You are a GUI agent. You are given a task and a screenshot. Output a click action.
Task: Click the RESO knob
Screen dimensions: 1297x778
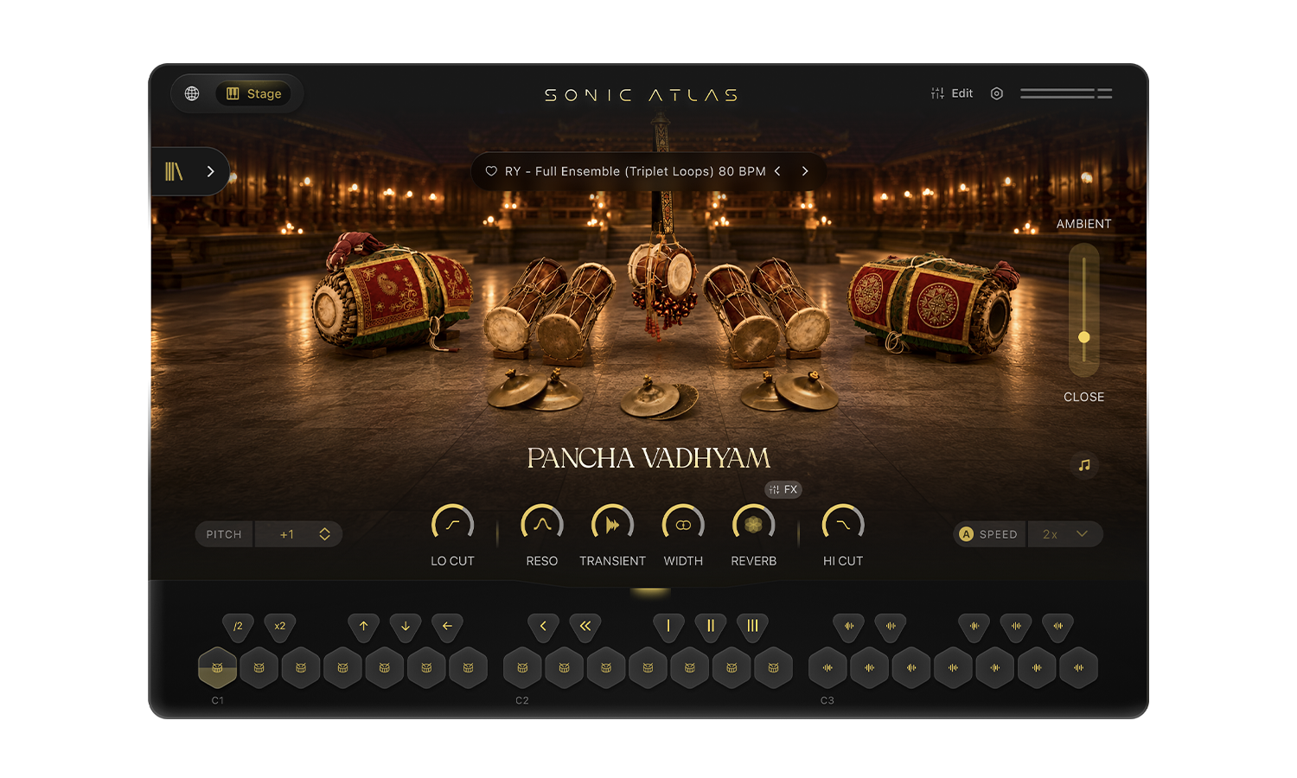click(542, 525)
